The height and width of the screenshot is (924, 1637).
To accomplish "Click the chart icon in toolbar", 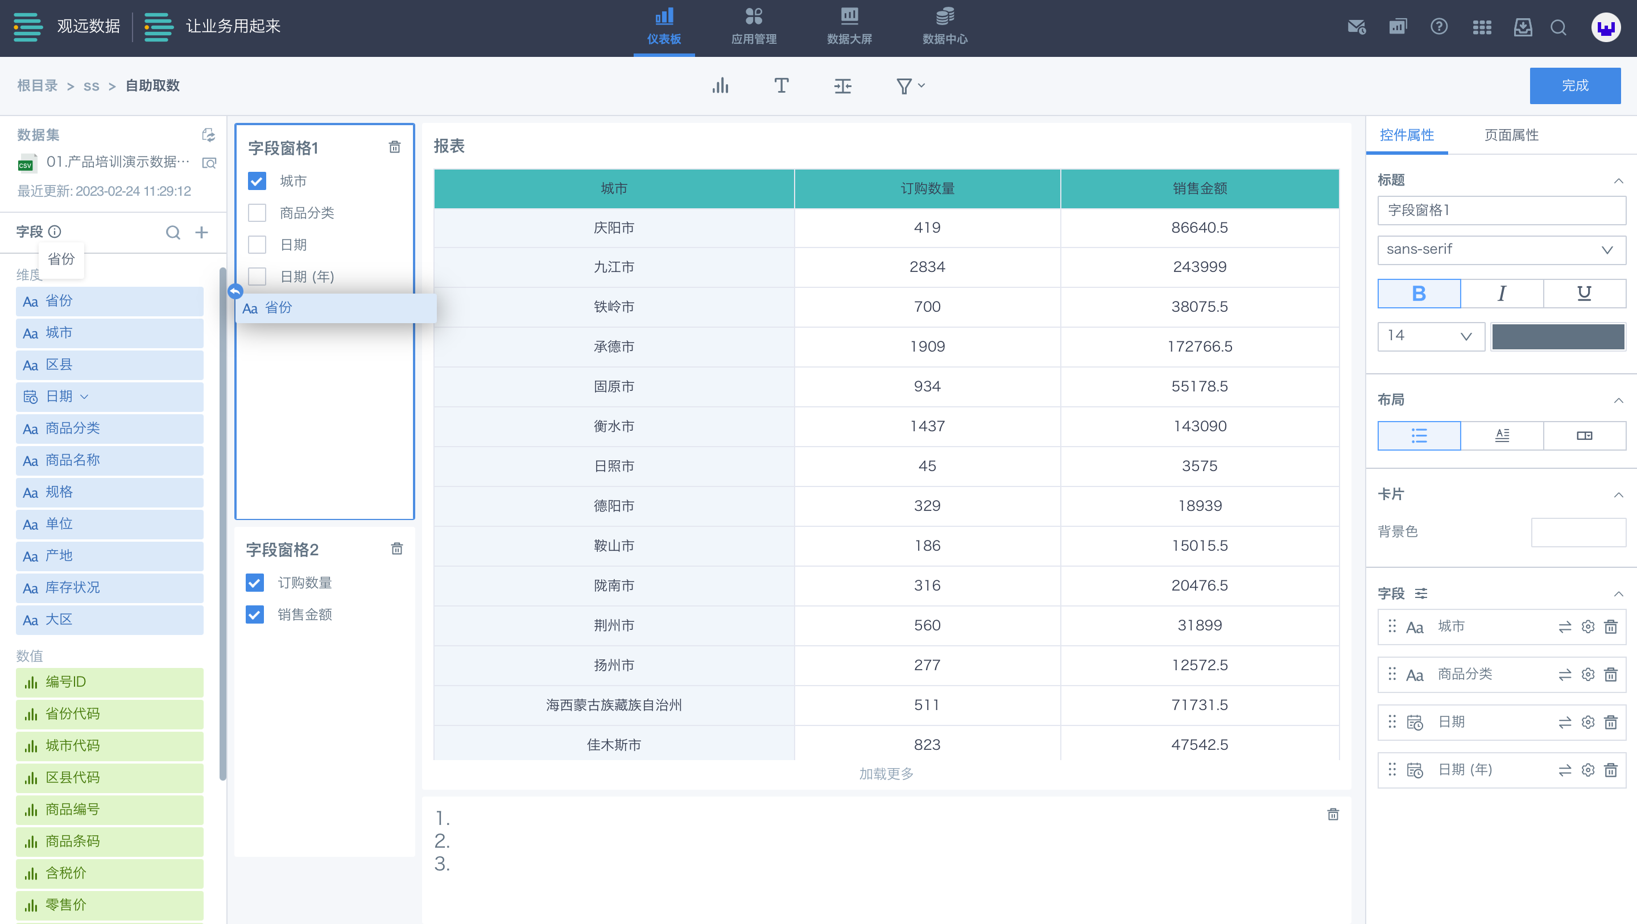I will tap(720, 86).
